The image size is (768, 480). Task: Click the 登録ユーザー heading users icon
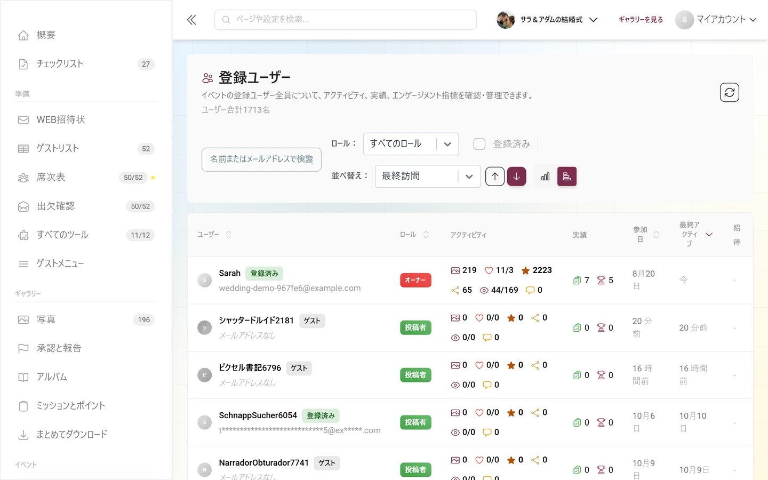click(x=207, y=78)
